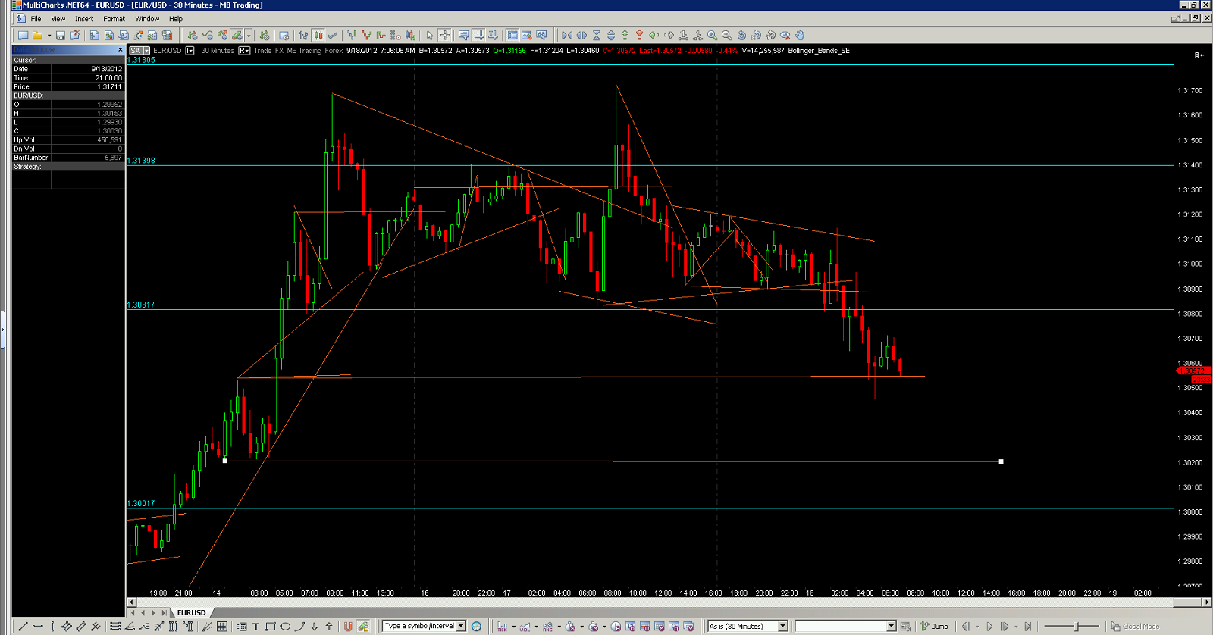Click the Zoom Out magnifier icon
The height and width of the screenshot is (635, 1213).
[726, 35]
